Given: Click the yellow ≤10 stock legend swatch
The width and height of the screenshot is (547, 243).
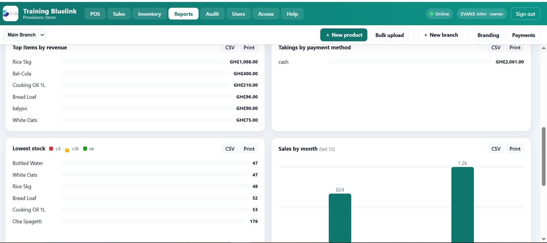Looking at the screenshot, I should coord(67,150).
